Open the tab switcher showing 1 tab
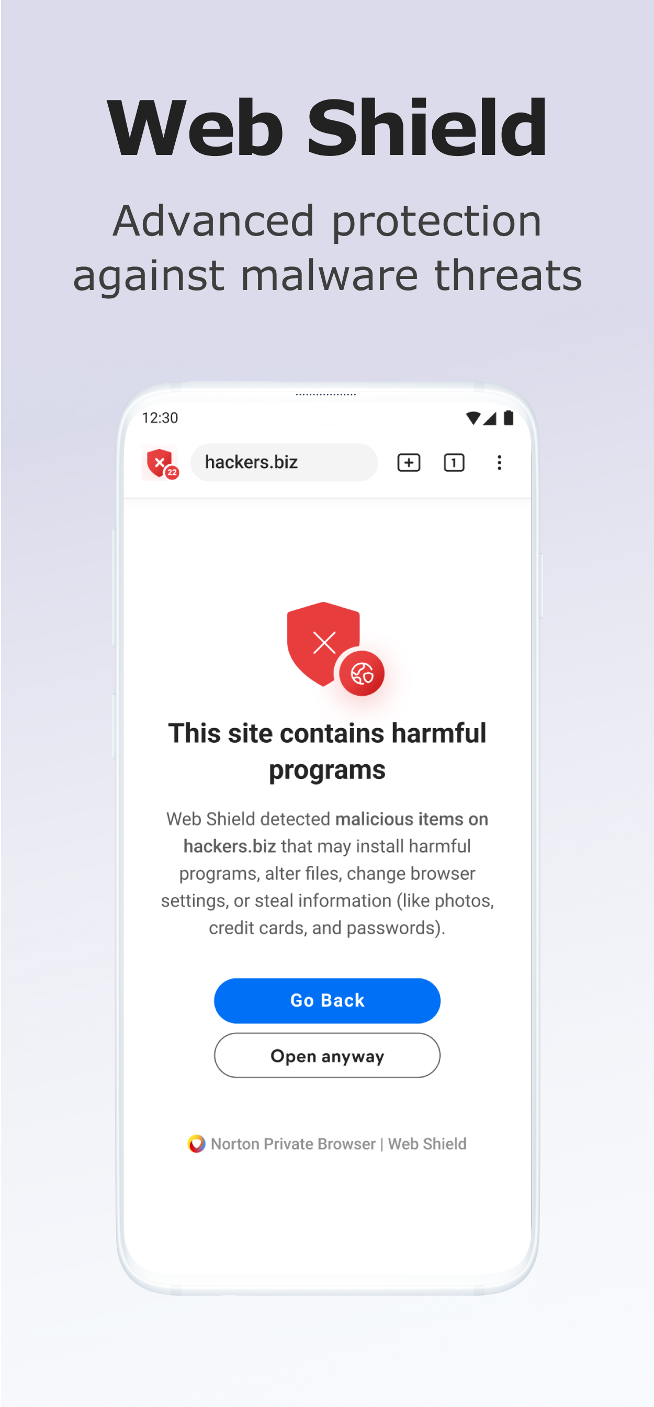 [454, 463]
